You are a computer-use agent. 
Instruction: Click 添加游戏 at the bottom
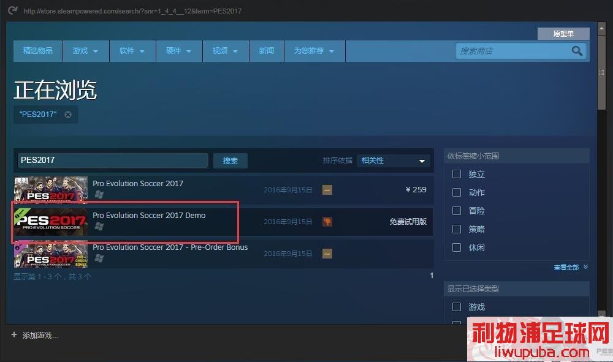point(40,335)
